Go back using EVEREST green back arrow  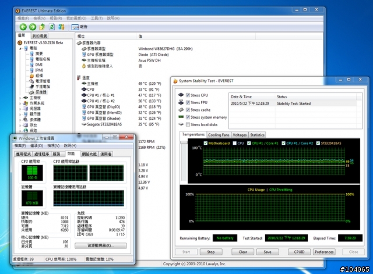(23, 27)
